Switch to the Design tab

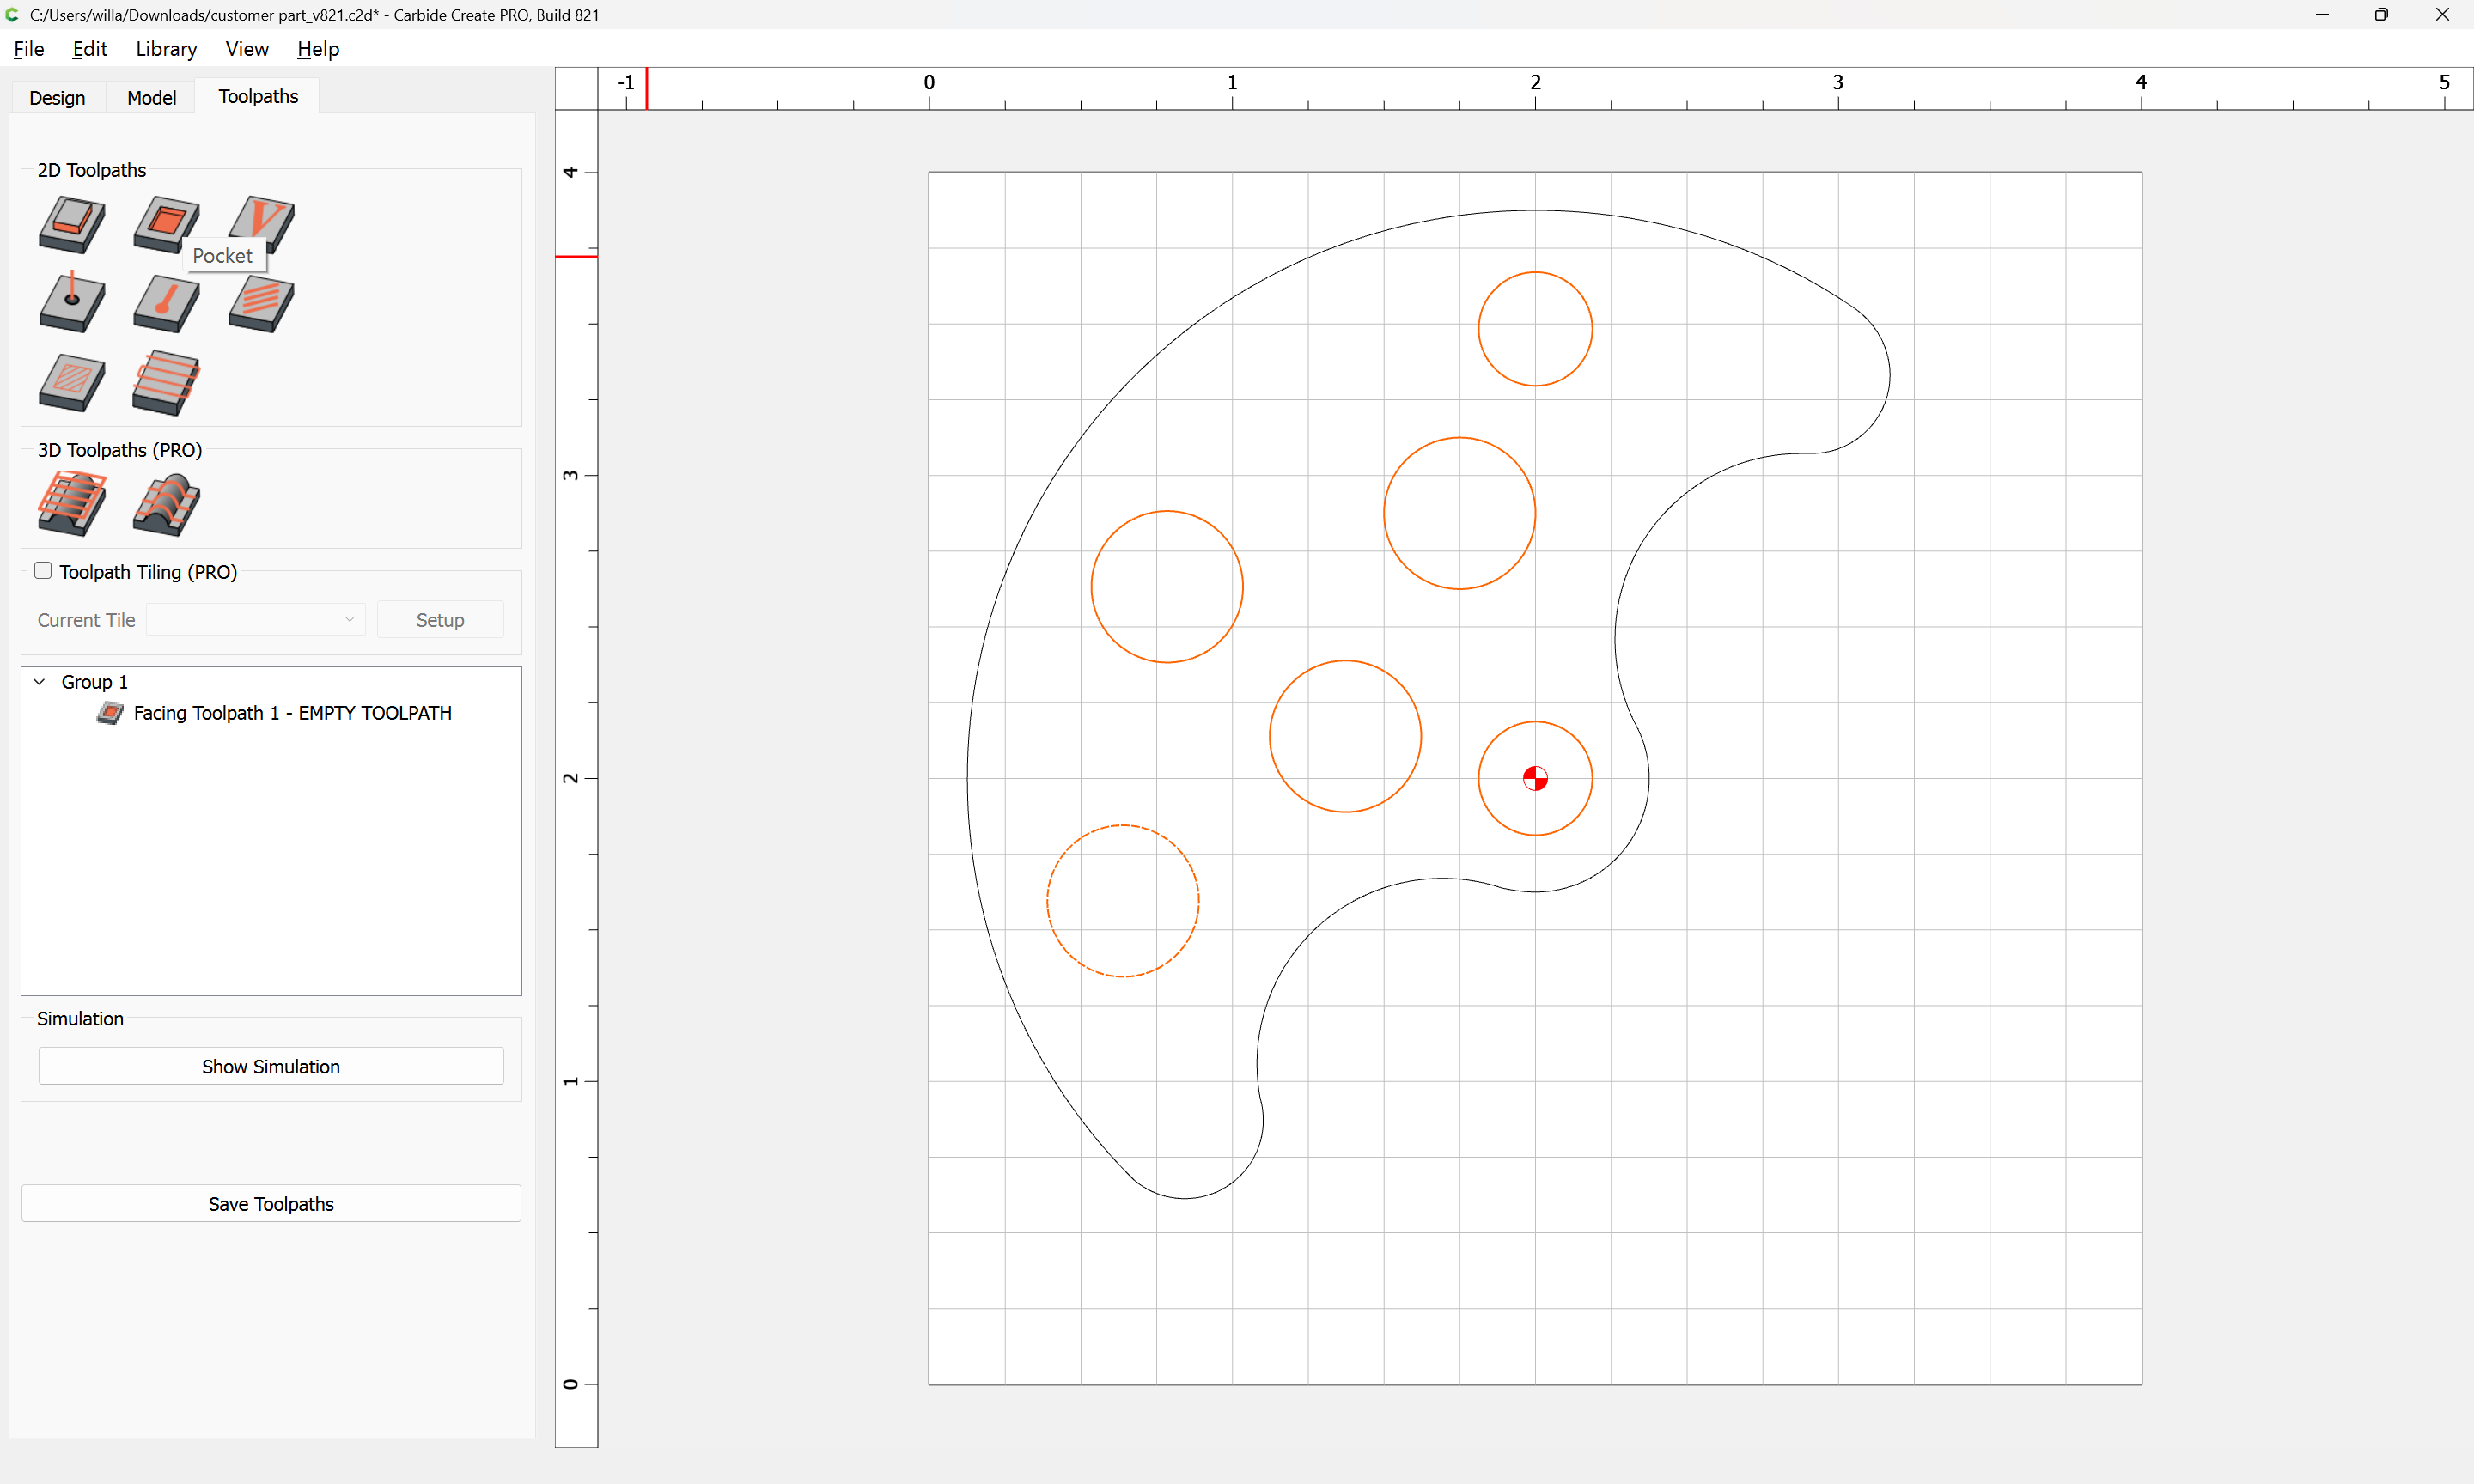coord(57,97)
